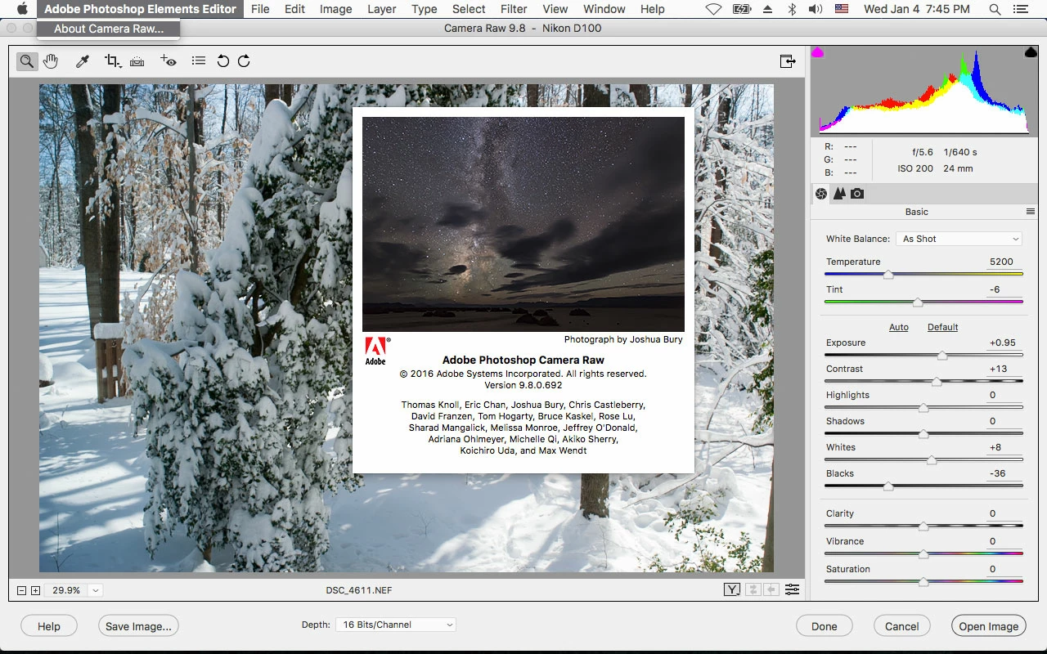Open the Basic panel options menu
Screen dimensions: 1047x654
[x=1031, y=212]
